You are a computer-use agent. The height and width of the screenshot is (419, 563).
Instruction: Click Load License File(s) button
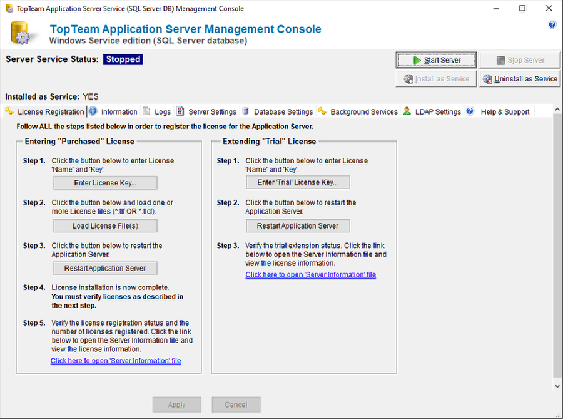(x=105, y=225)
